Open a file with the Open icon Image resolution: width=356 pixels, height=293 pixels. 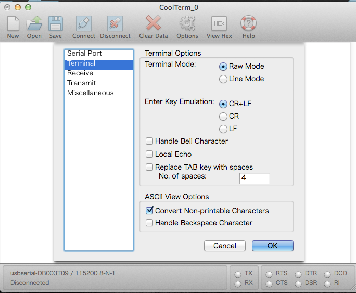tap(34, 23)
